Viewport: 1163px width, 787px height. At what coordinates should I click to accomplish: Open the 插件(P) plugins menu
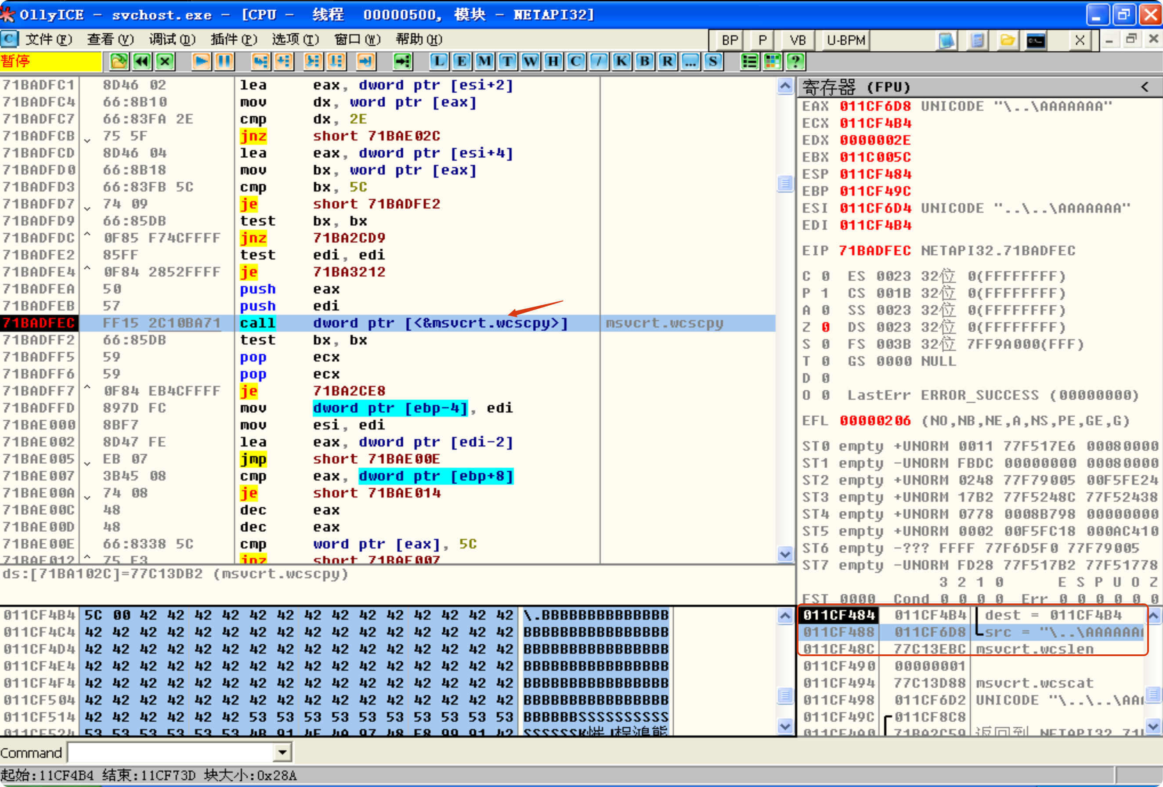tap(234, 39)
